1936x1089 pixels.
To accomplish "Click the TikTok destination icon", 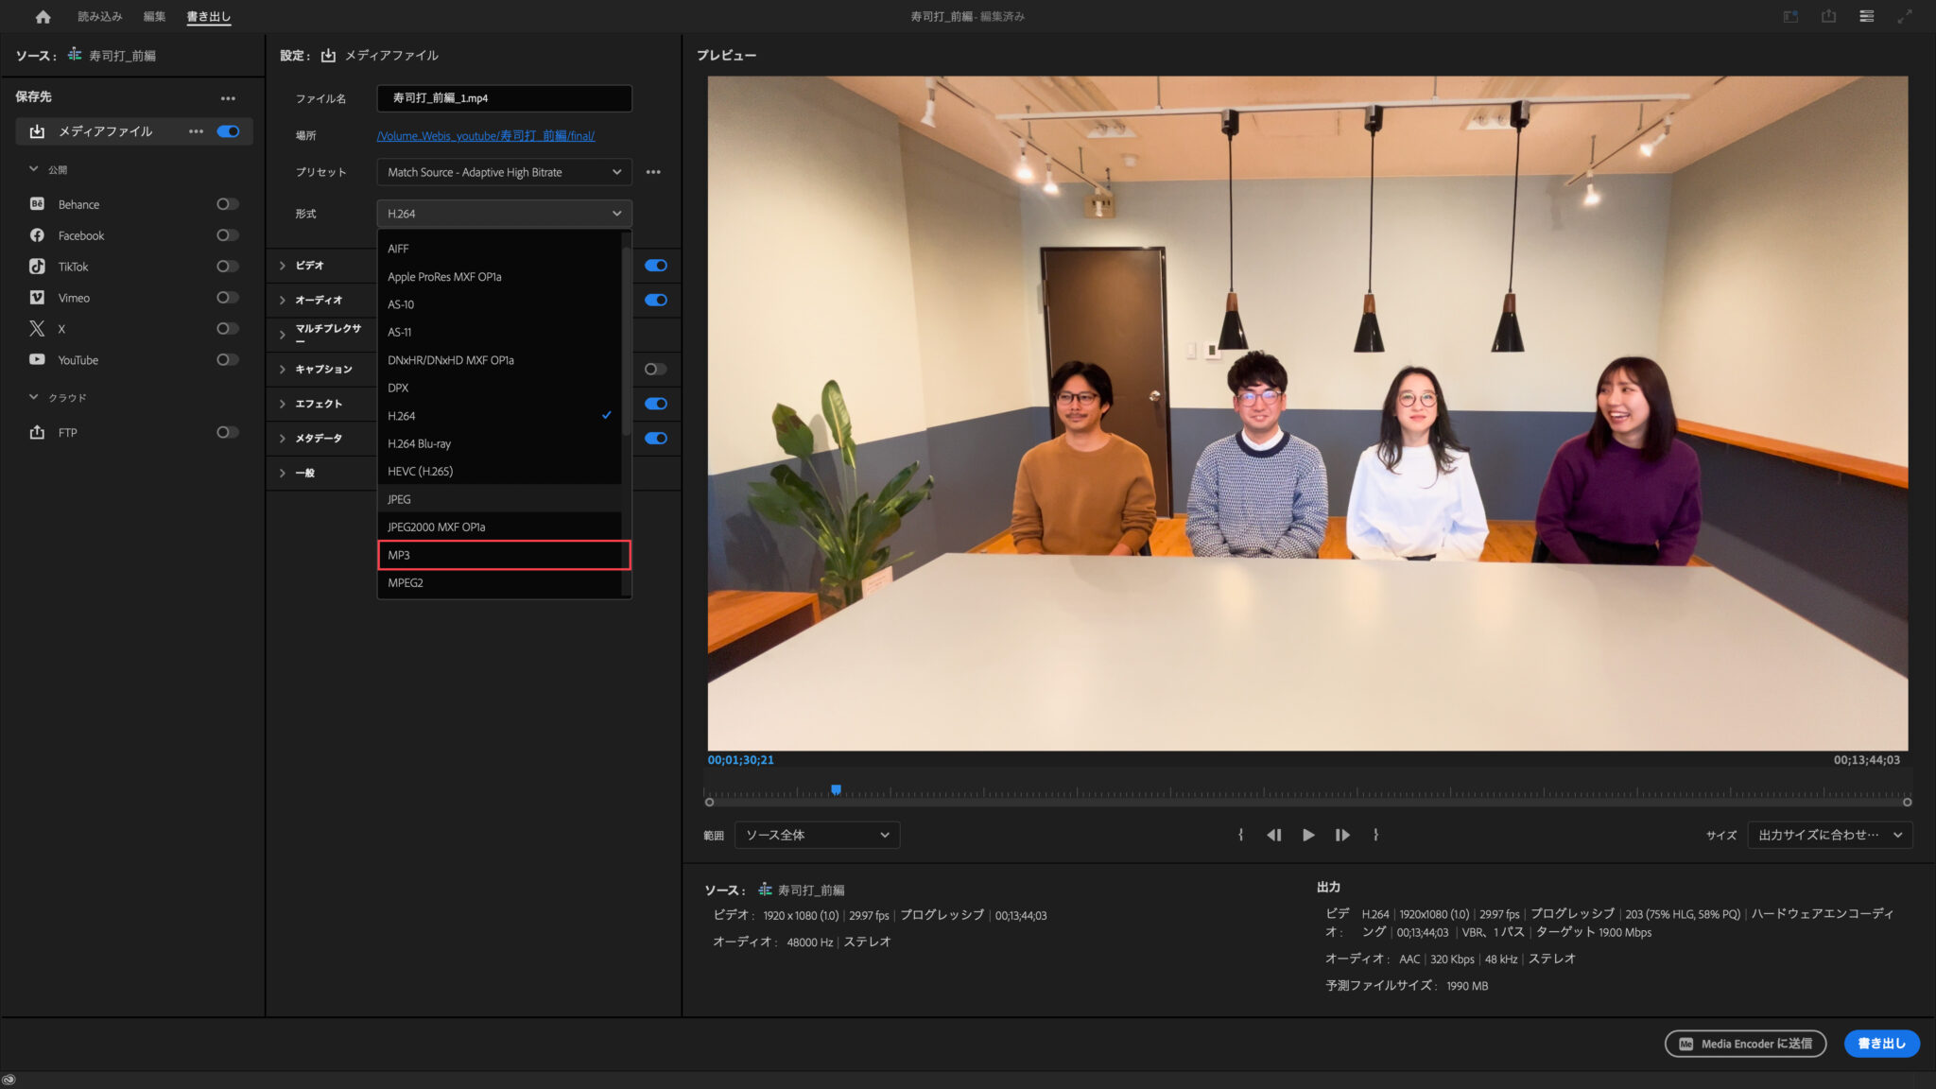I will [x=37, y=267].
